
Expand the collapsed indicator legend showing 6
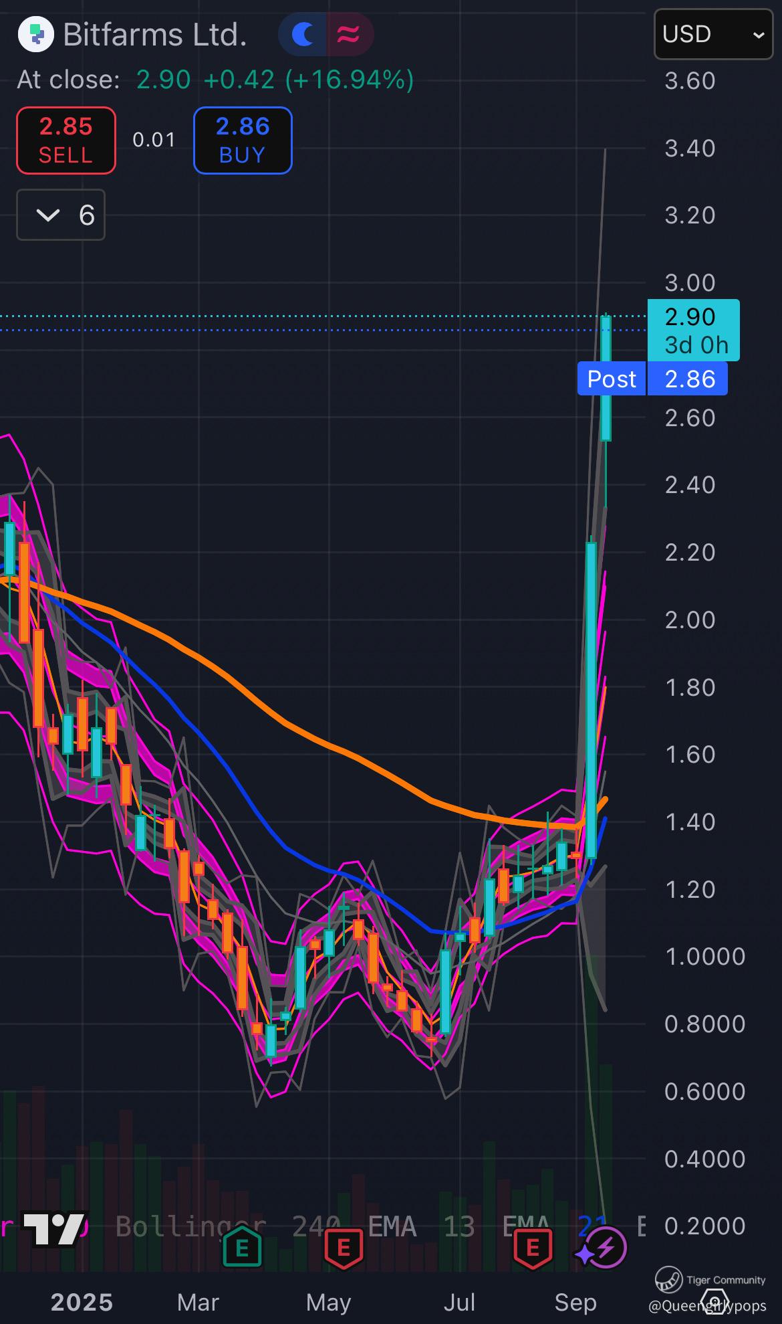click(61, 215)
